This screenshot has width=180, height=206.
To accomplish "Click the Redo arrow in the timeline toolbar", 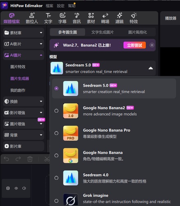I will (x=18, y=159).
